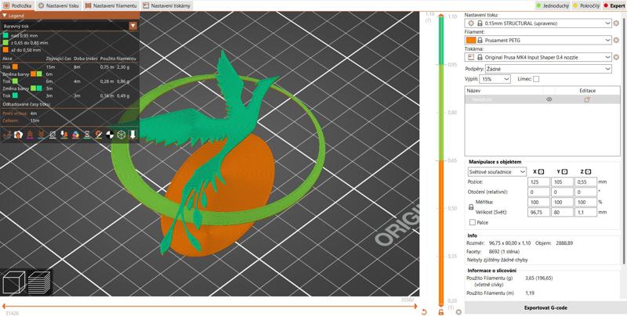Click the 'Nebyly zjištěny žádné chyby' text
Viewport: 627px width, 316px height.
click(x=498, y=260)
